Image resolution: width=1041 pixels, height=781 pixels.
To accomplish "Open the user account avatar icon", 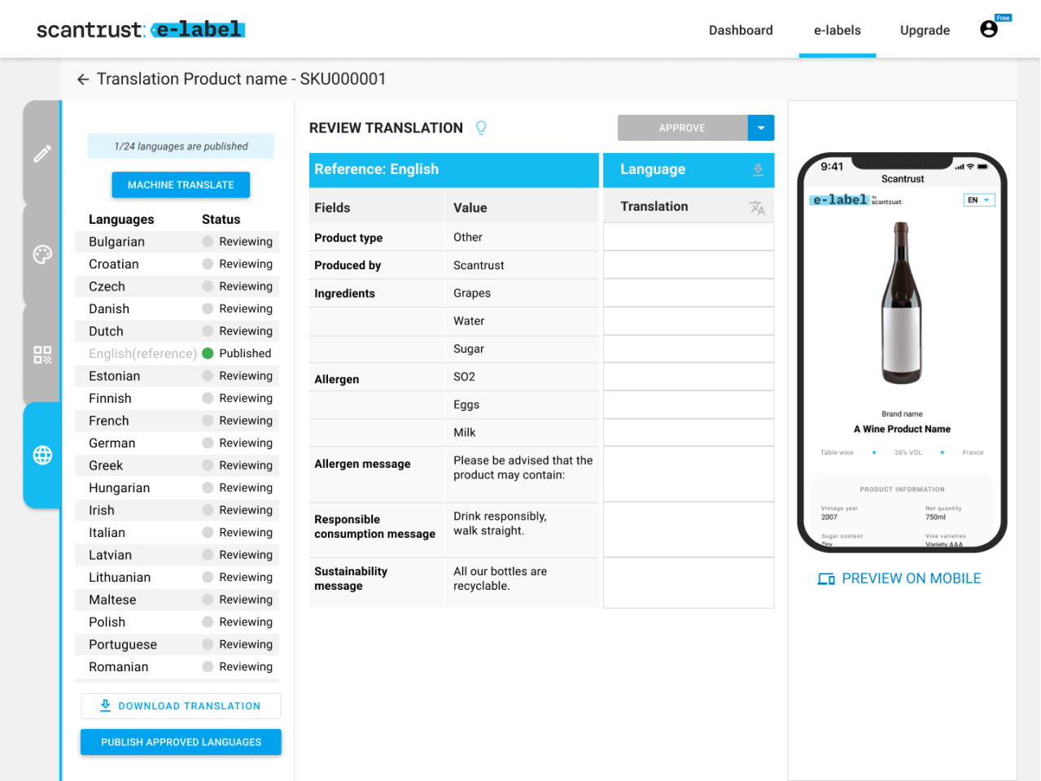I will click(989, 29).
